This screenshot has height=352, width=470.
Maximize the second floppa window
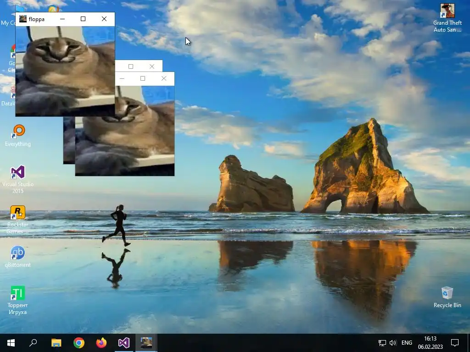pyautogui.click(x=143, y=78)
